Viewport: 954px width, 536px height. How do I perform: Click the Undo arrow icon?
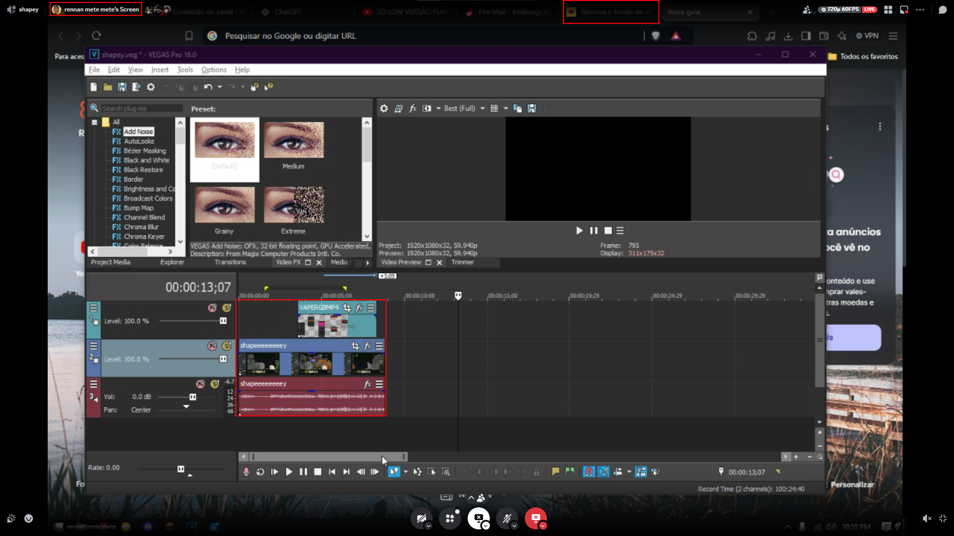tap(208, 87)
